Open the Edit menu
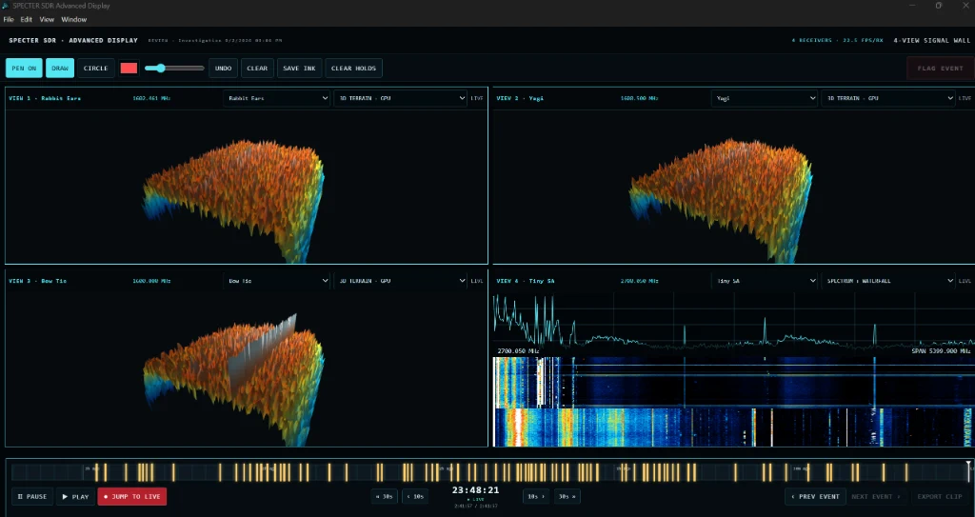975x517 pixels. click(x=26, y=19)
